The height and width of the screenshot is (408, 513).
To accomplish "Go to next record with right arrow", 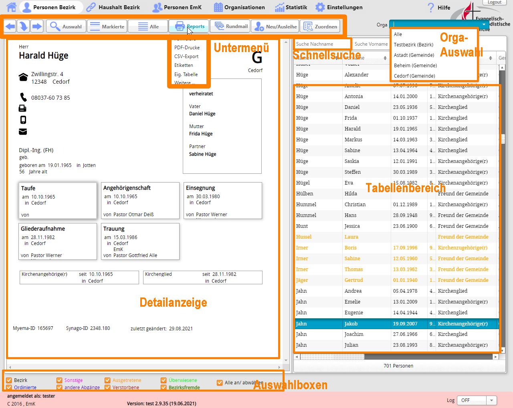I will 37,26.
